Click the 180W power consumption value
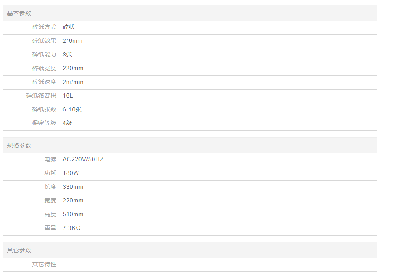Viewport: 402px width, 273px height. [x=70, y=173]
